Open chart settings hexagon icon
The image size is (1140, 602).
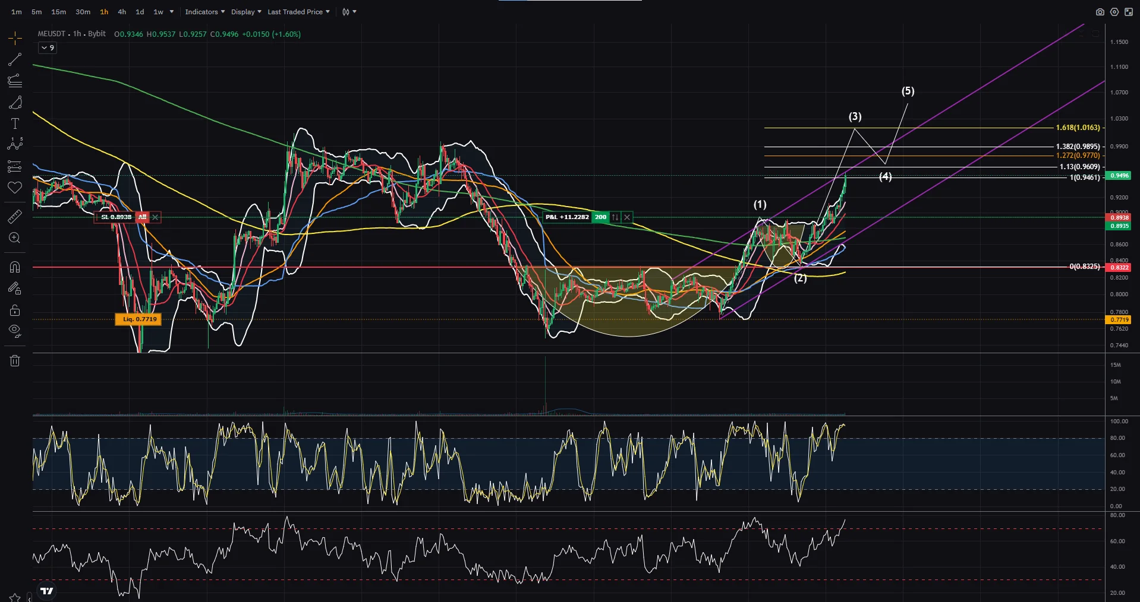point(1114,12)
